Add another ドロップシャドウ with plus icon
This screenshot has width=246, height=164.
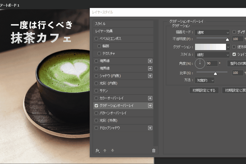[150, 128]
